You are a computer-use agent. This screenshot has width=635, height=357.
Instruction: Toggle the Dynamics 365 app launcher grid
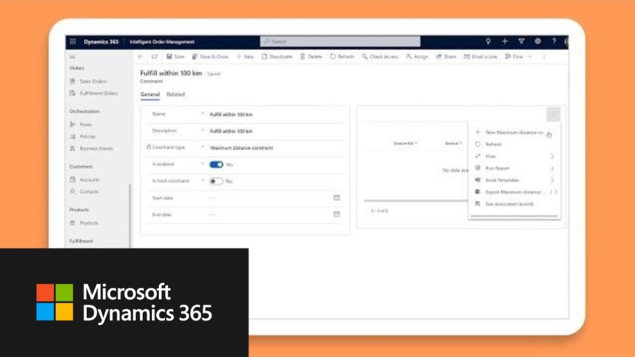(73, 41)
